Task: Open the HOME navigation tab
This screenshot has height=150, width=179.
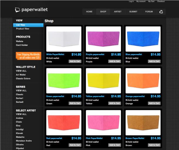Action: (89, 12)
